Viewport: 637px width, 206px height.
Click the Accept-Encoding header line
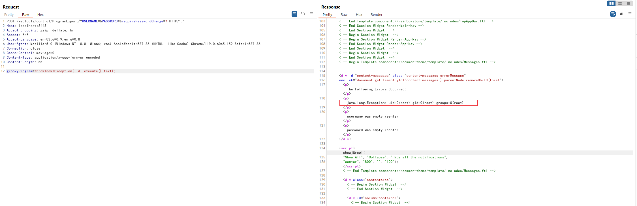[x=40, y=30]
